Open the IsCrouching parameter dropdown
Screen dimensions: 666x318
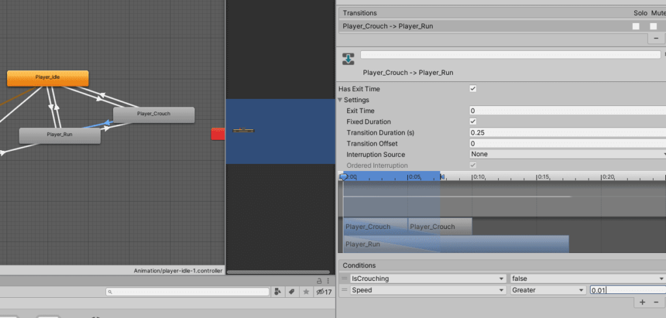[x=427, y=278]
